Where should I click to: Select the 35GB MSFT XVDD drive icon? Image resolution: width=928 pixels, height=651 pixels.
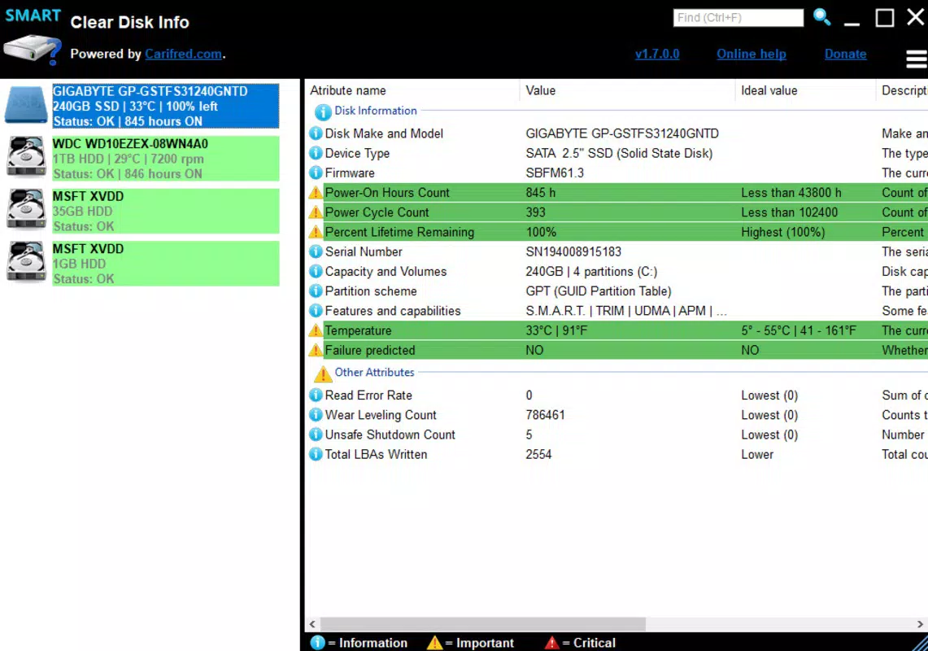pyautogui.click(x=26, y=209)
